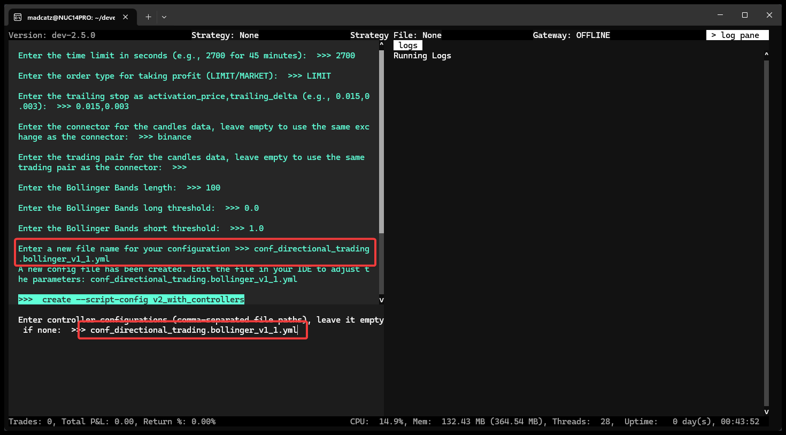Click the Strategy File: None header label
This screenshot has width=786, height=435.
pos(396,35)
